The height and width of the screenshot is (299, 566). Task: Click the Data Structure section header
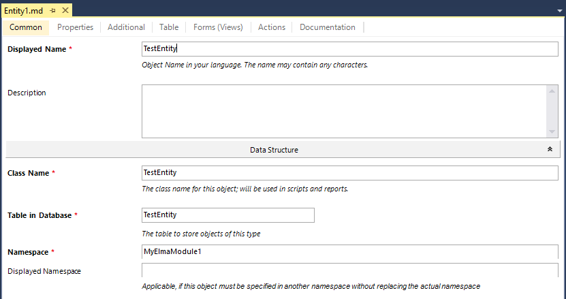(x=274, y=149)
